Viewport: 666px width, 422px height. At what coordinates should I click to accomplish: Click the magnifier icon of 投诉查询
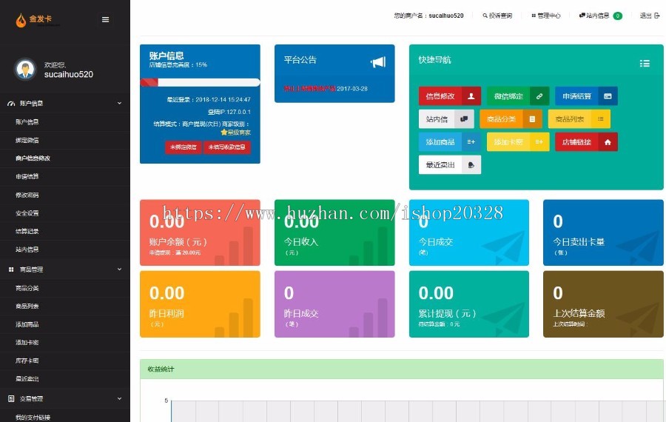point(485,16)
